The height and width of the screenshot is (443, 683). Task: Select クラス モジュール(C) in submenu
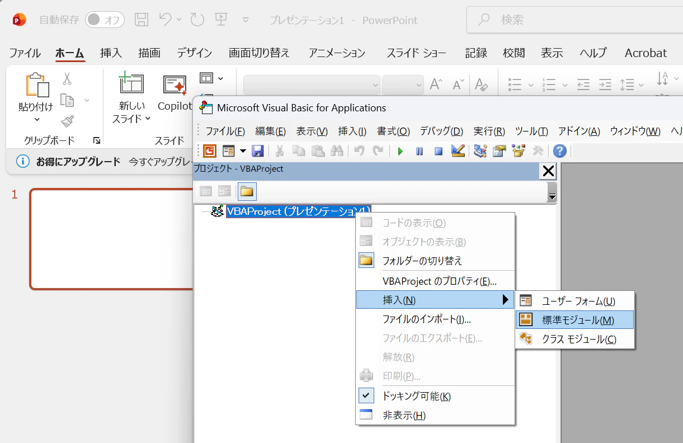575,339
